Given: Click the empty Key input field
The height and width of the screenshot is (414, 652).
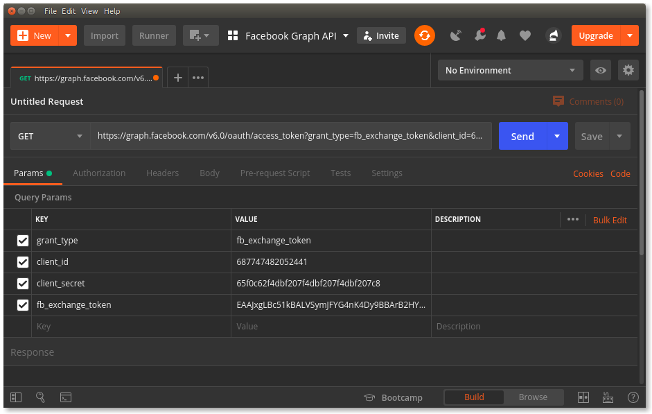Looking at the screenshot, I should tap(131, 327).
